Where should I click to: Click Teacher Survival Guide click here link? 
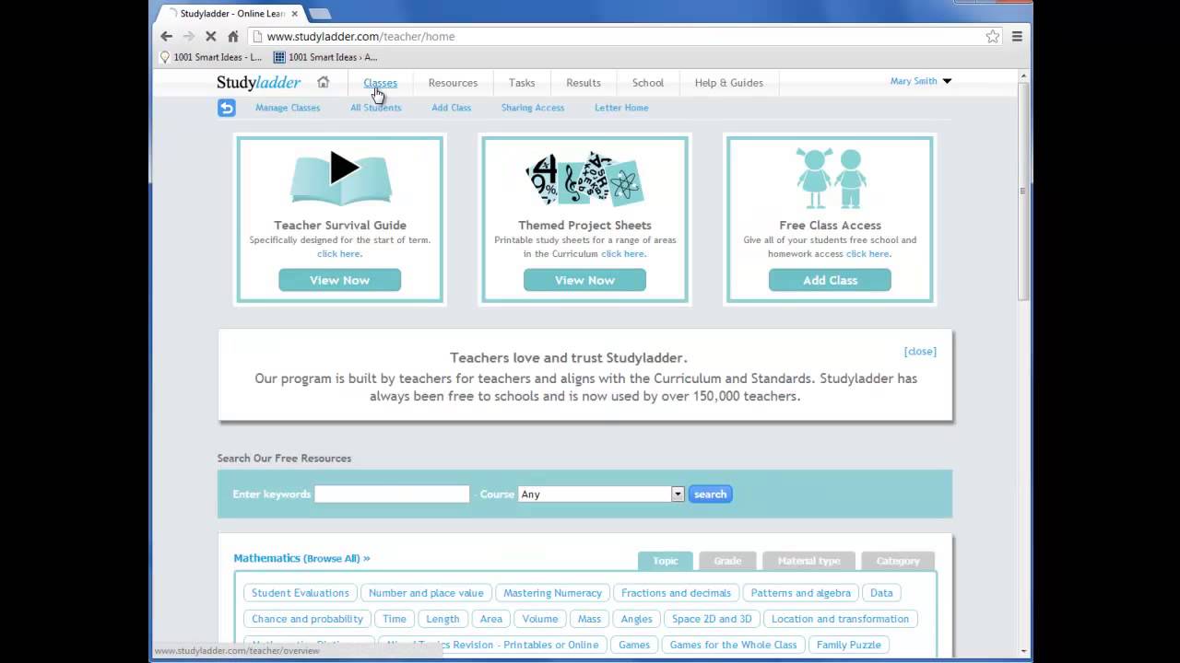[x=339, y=254]
